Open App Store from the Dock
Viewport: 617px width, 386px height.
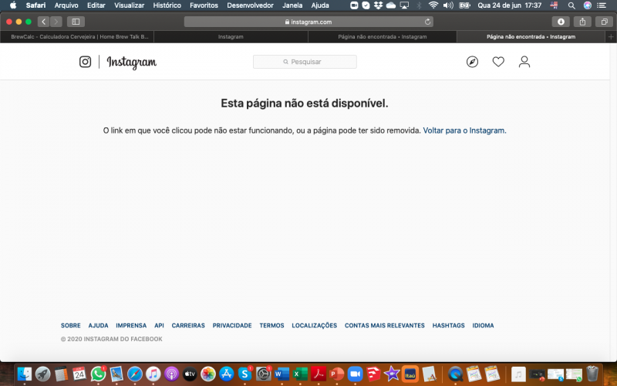click(226, 374)
